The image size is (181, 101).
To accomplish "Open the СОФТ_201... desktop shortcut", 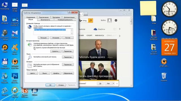I will [164, 63].
